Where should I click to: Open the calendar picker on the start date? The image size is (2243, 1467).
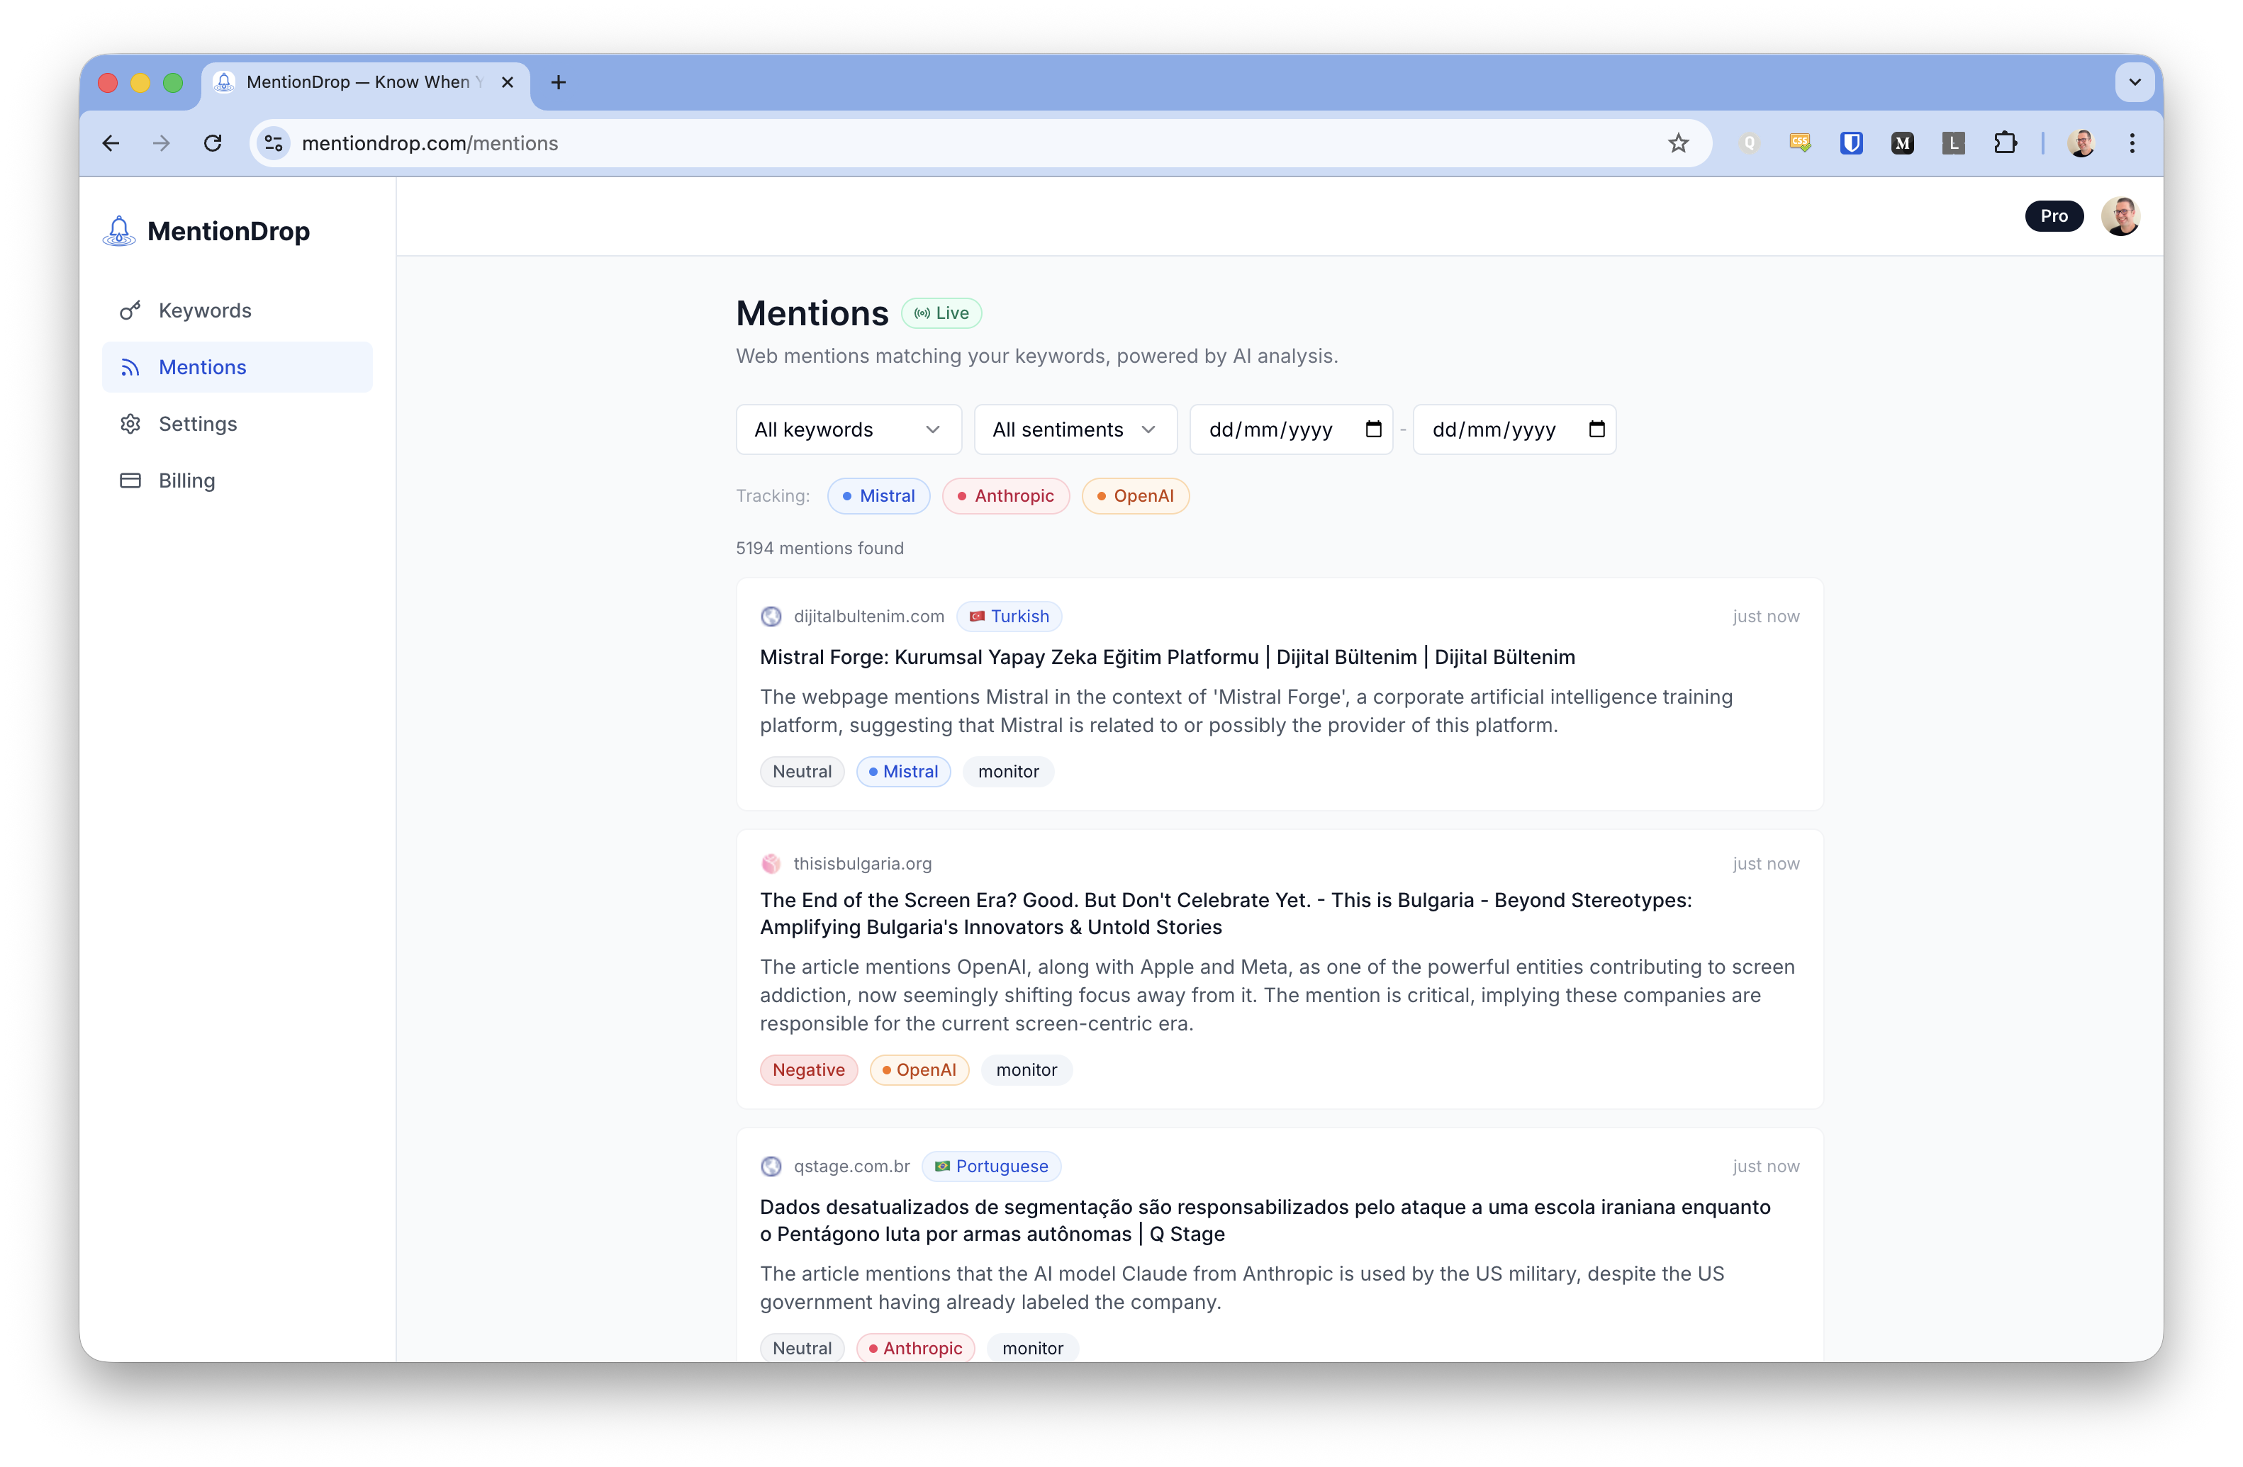tap(1373, 429)
